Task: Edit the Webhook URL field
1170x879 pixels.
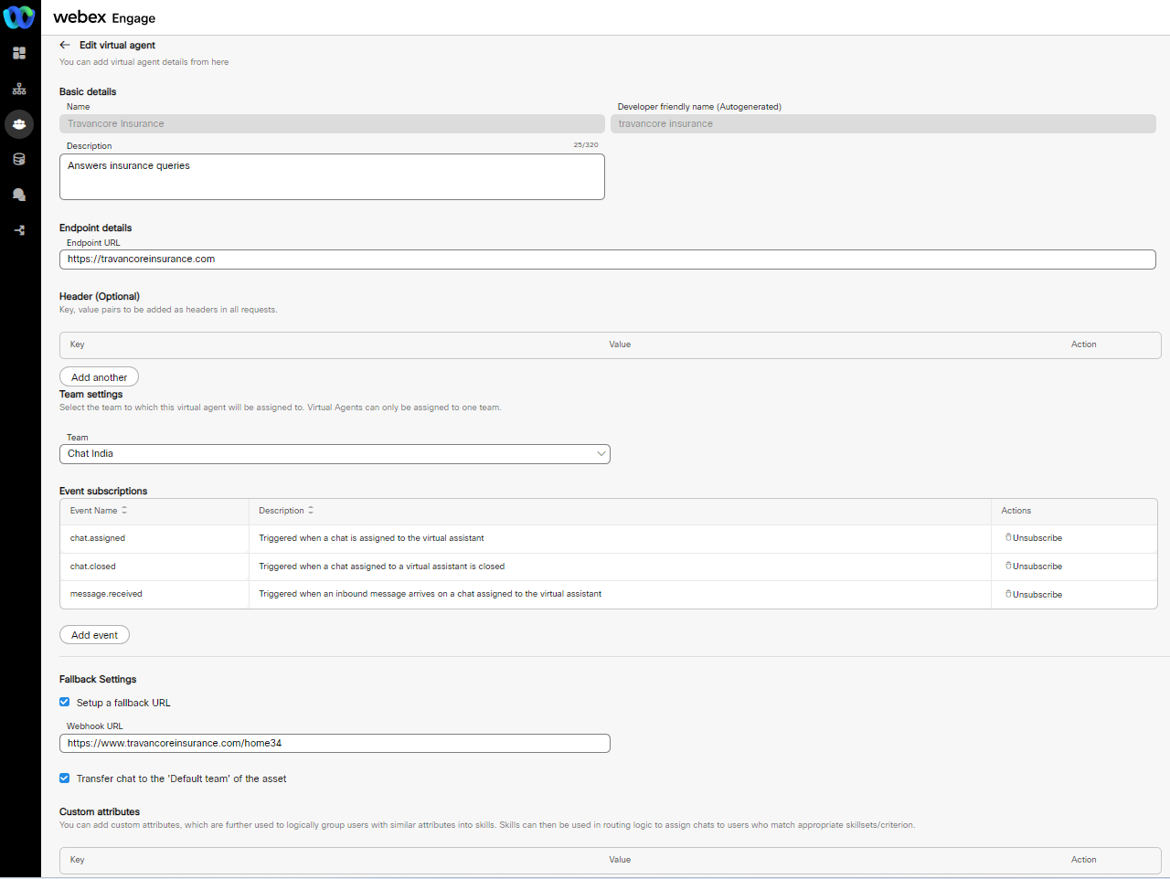Action: pos(335,744)
